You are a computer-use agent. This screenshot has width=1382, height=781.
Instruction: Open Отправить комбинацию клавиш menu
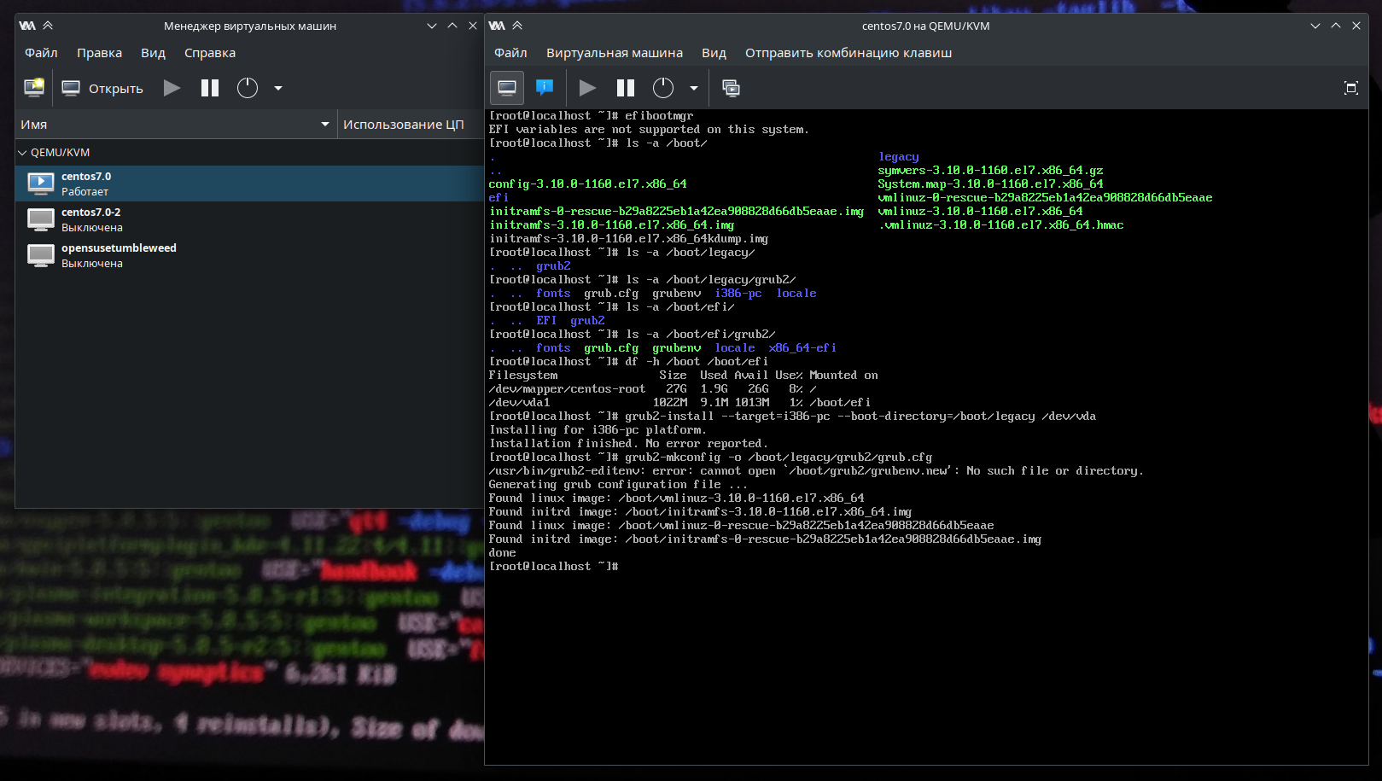(x=848, y=53)
